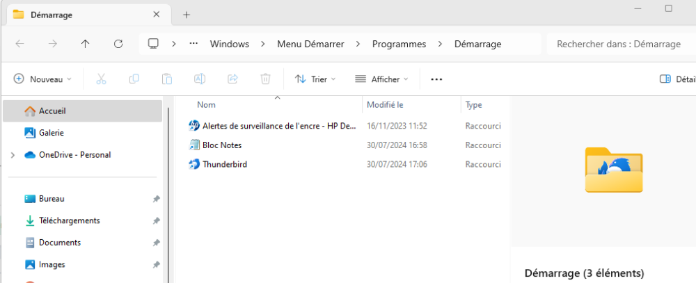The width and height of the screenshot is (696, 283).
Task: Sort files by Modifié le column
Action: (x=386, y=105)
